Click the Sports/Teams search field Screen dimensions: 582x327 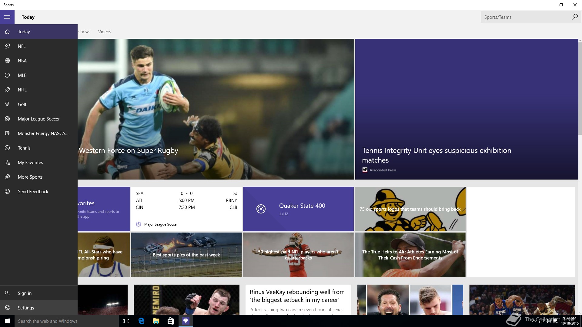[526, 17]
